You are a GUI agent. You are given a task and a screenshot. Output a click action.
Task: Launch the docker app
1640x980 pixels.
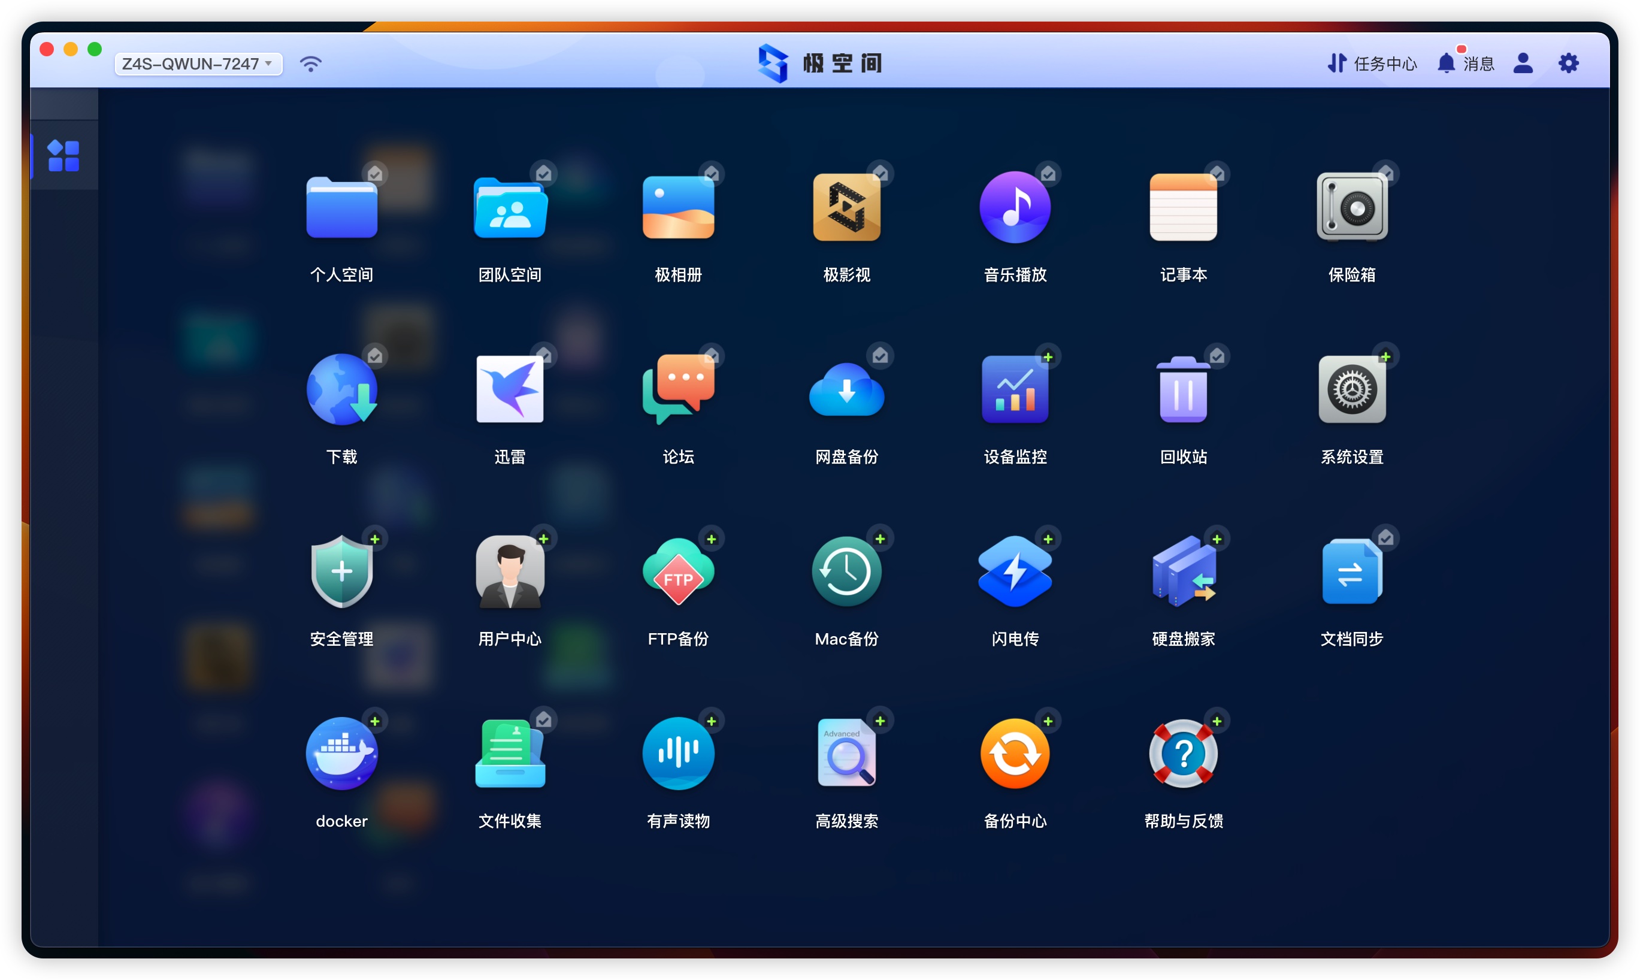[x=341, y=754]
